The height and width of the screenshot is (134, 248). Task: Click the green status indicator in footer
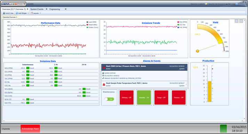click(x=223, y=129)
